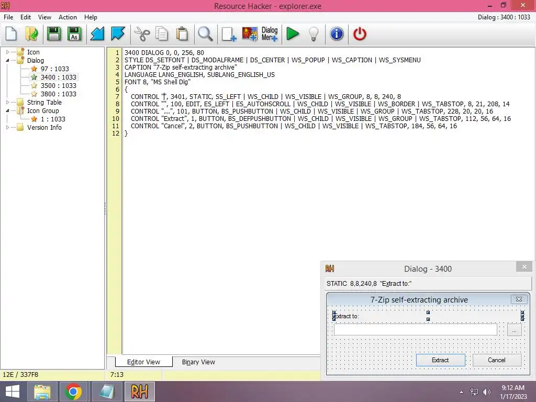
Task: Click the STYLE DS_SETFONT line in the editor
Action: [272, 60]
